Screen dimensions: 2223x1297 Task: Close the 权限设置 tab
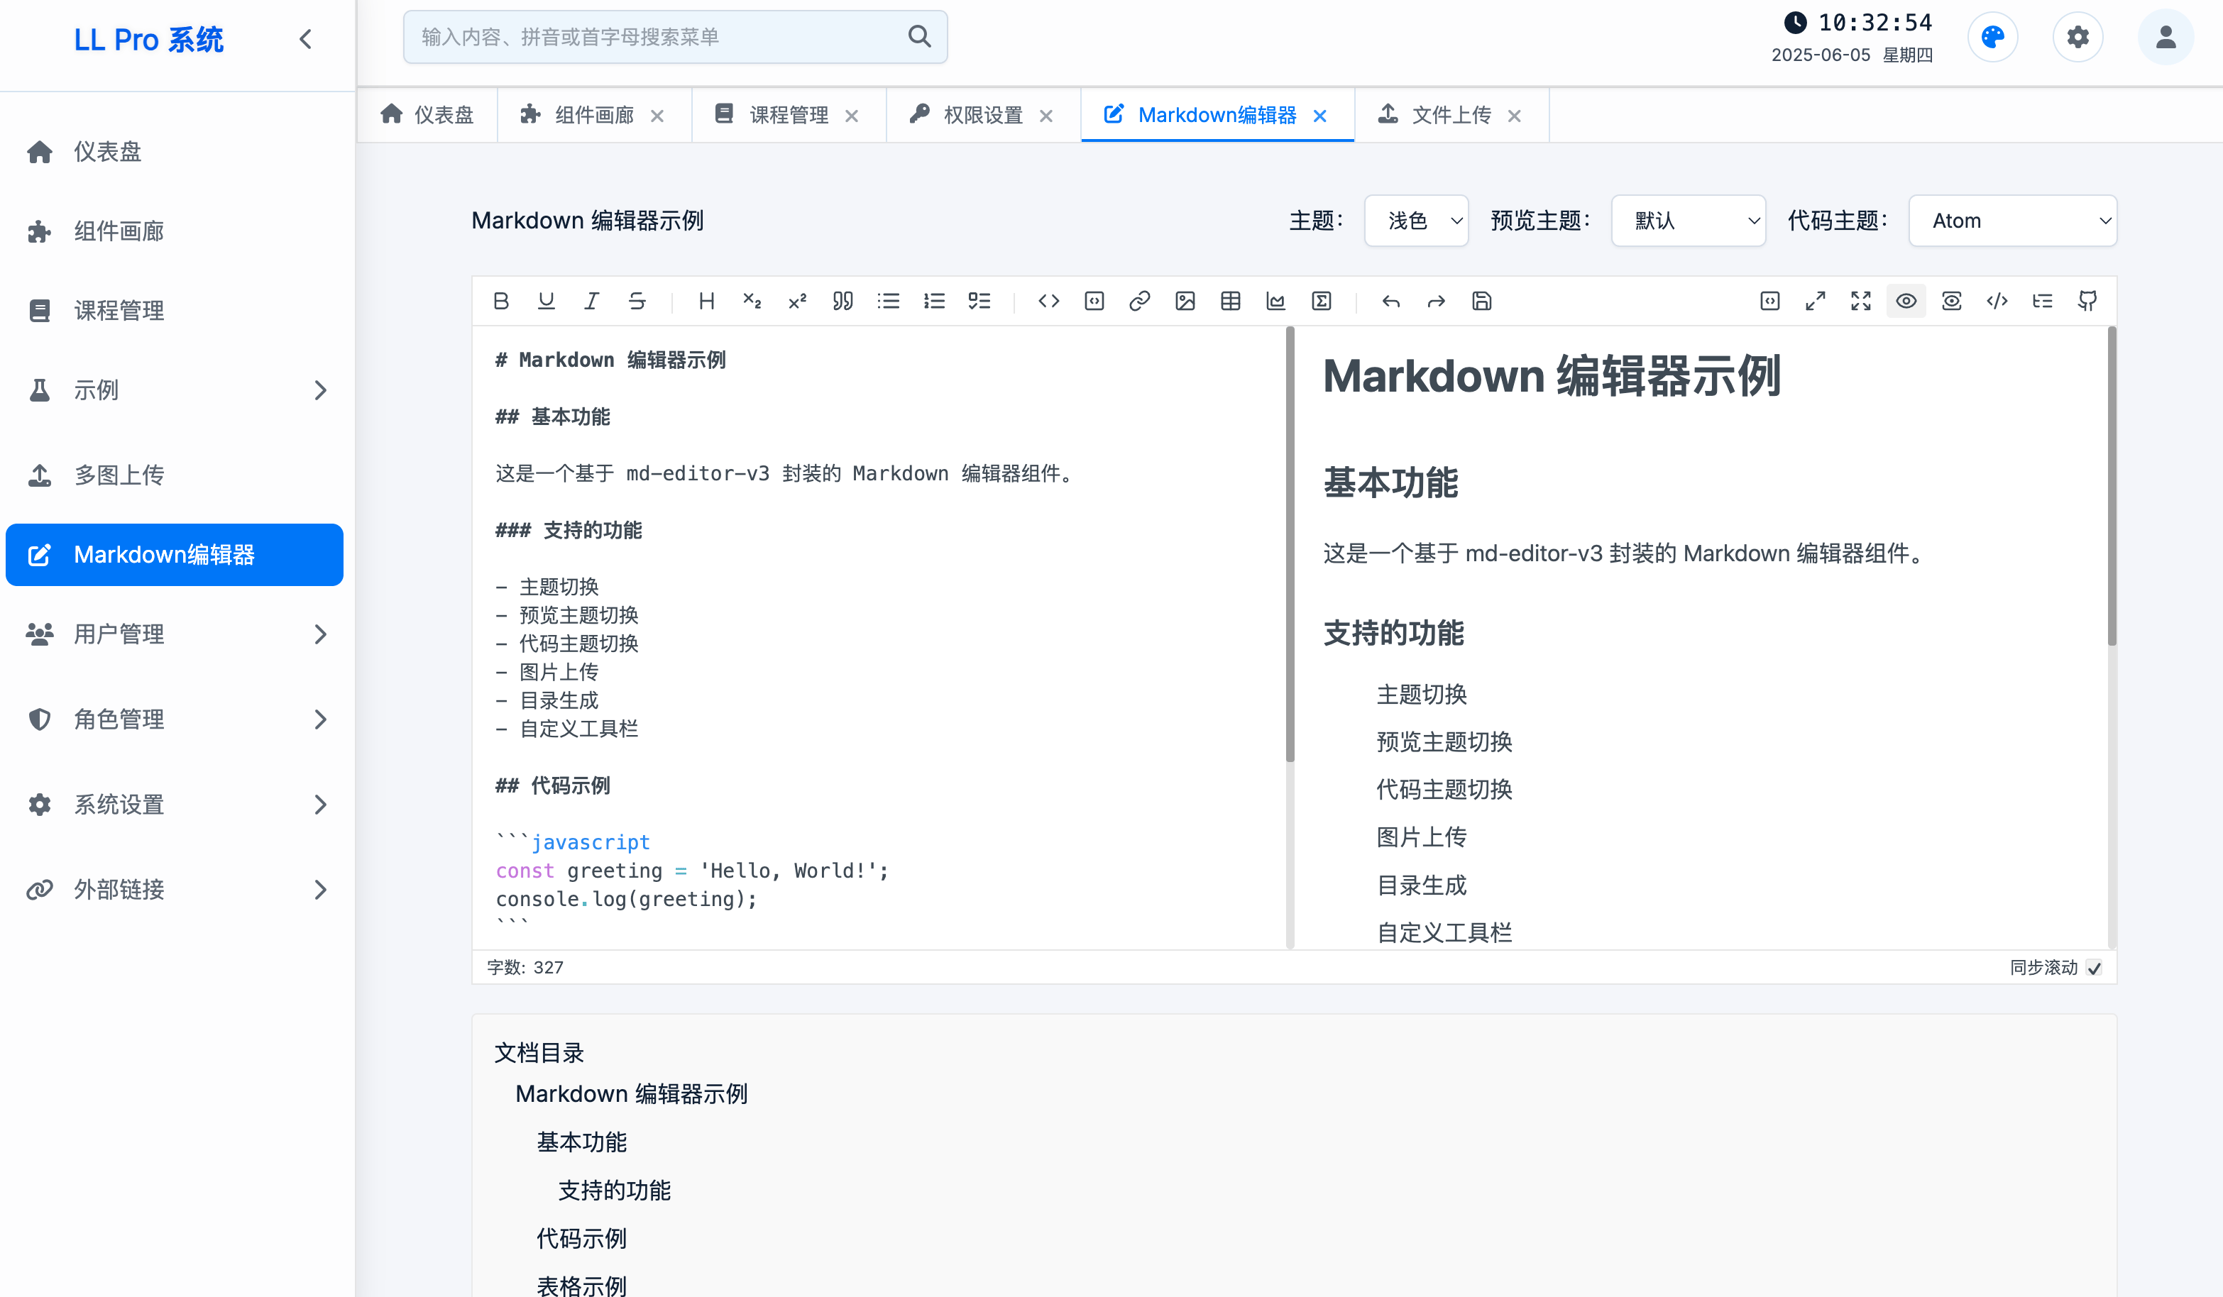tap(1046, 116)
